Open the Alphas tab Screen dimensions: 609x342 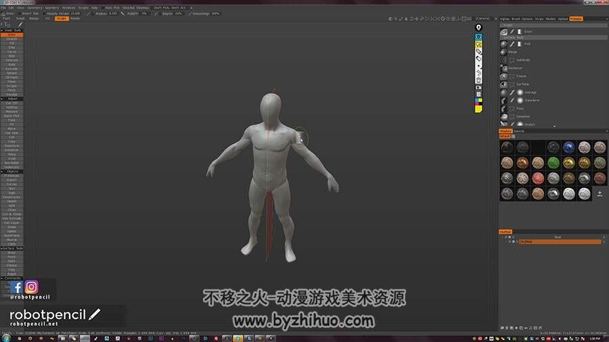pyautogui.click(x=505, y=19)
